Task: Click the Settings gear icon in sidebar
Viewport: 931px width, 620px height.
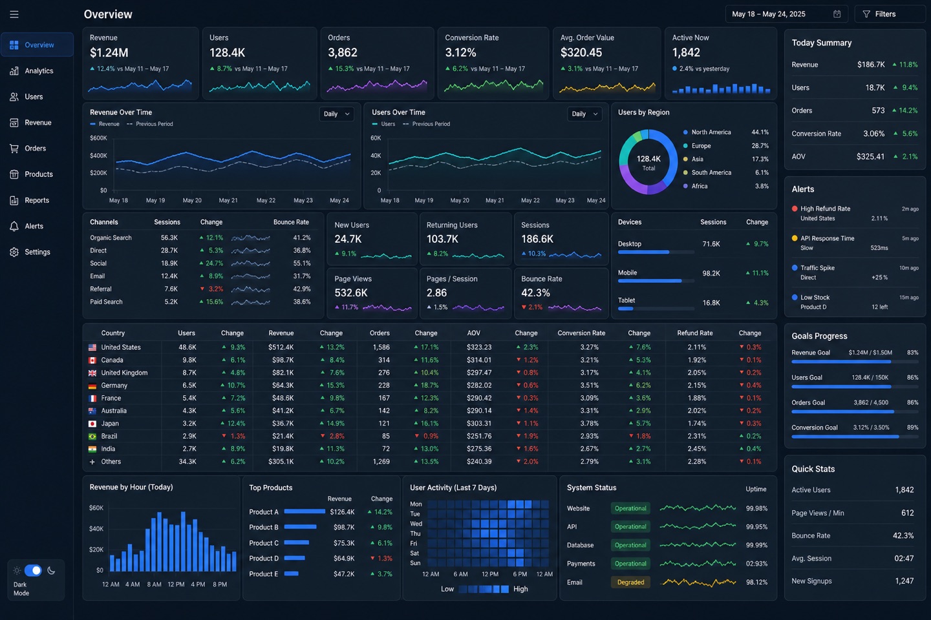Action: tap(14, 252)
